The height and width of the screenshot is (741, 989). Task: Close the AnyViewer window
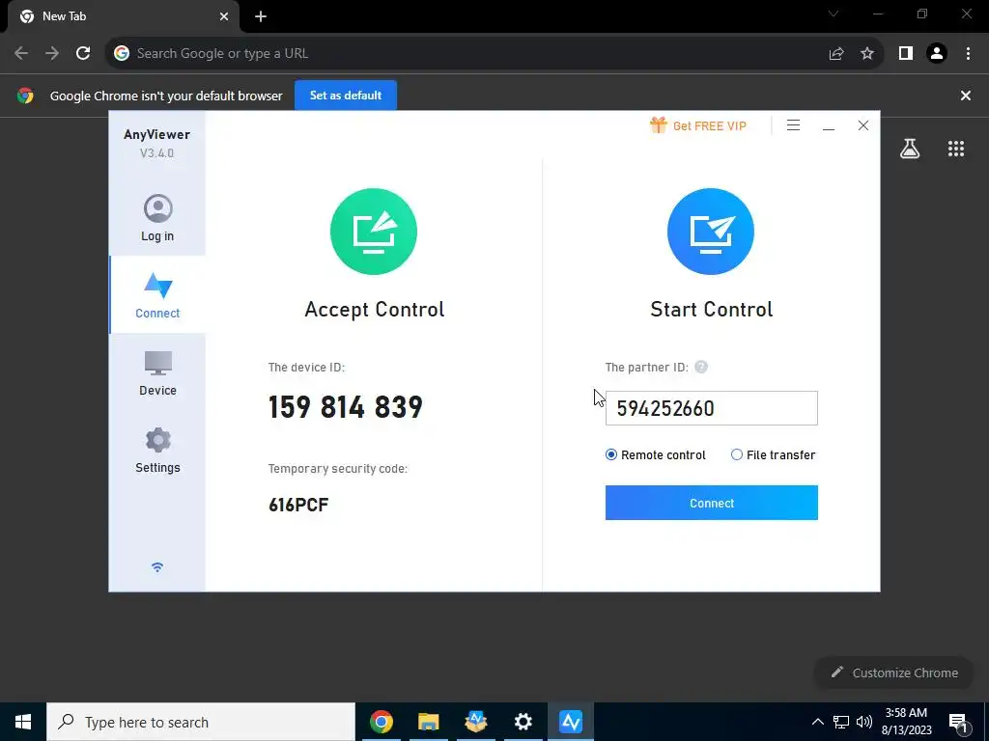863,125
